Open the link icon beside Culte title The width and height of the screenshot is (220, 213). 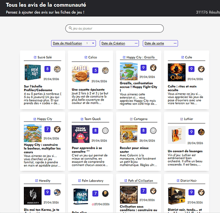pos(183,57)
